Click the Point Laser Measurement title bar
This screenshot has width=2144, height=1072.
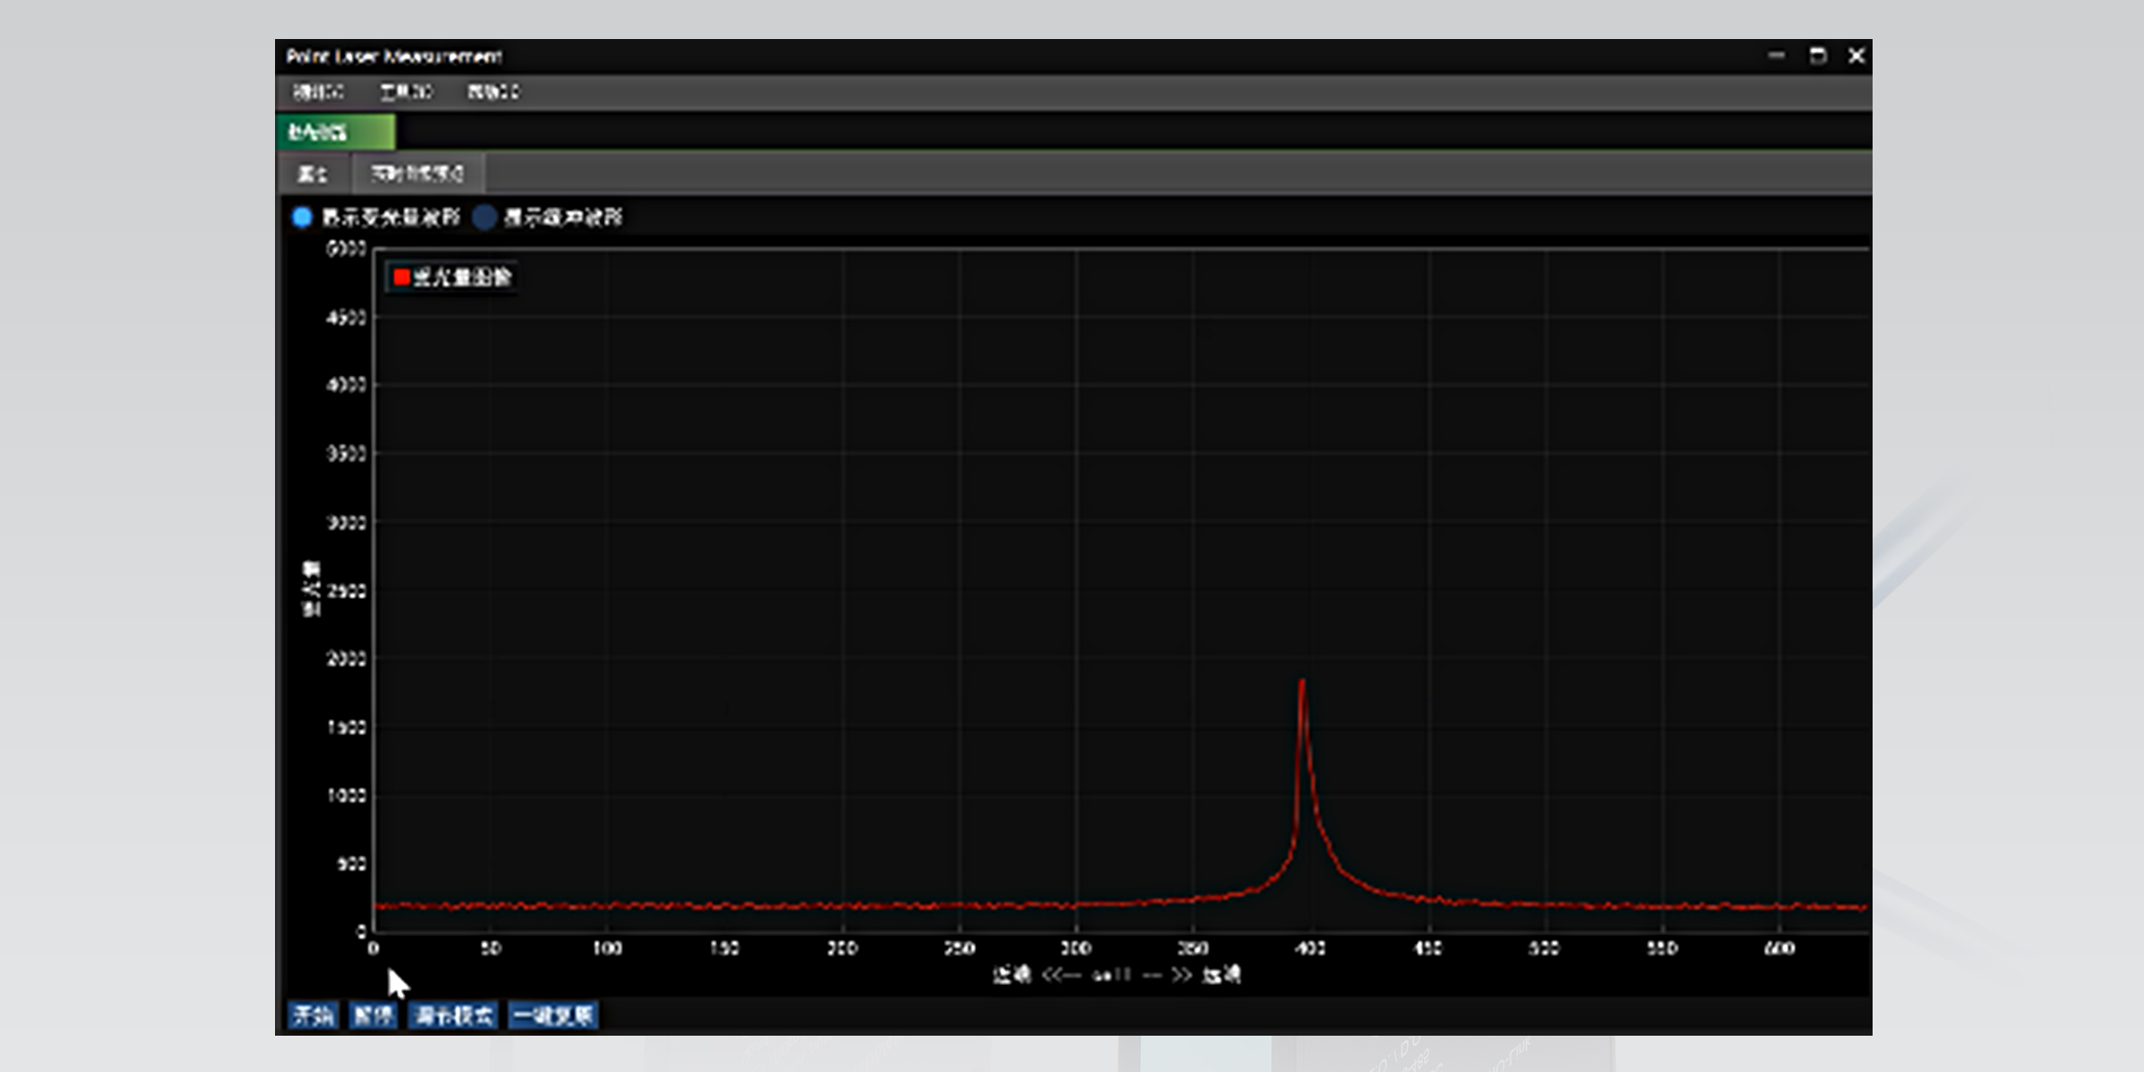tap(998, 56)
